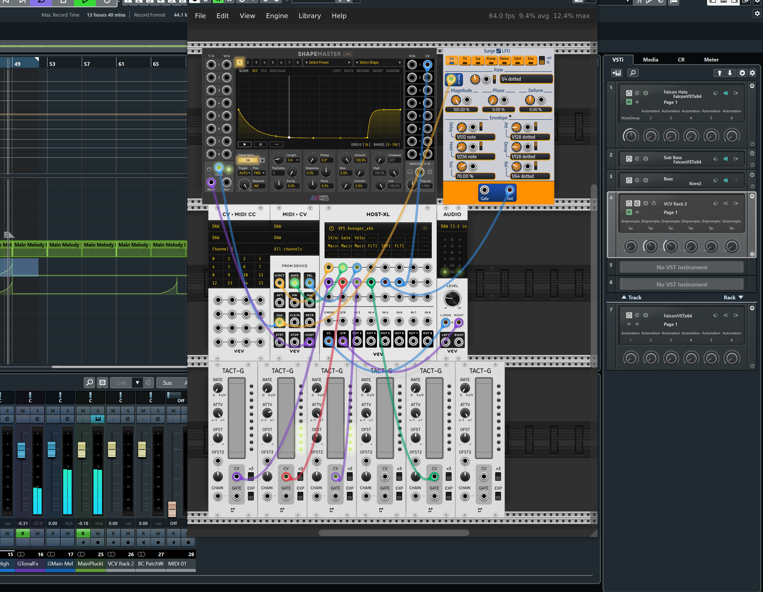Viewport: 763px width, 592px height.
Task: Mute the GTonalFx mixer channel
Action: pyautogui.click(x=23, y=411)
